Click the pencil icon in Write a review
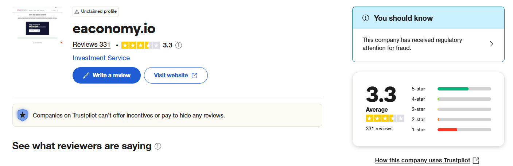The image size is (513, 166). tap(86, 76)
